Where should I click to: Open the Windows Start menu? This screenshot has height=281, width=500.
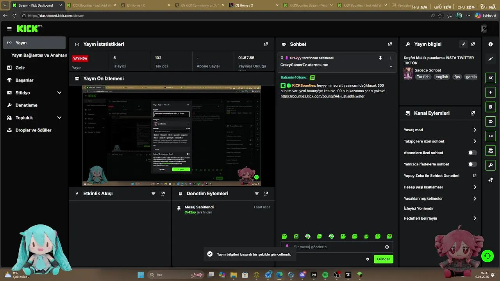point(141,275)
